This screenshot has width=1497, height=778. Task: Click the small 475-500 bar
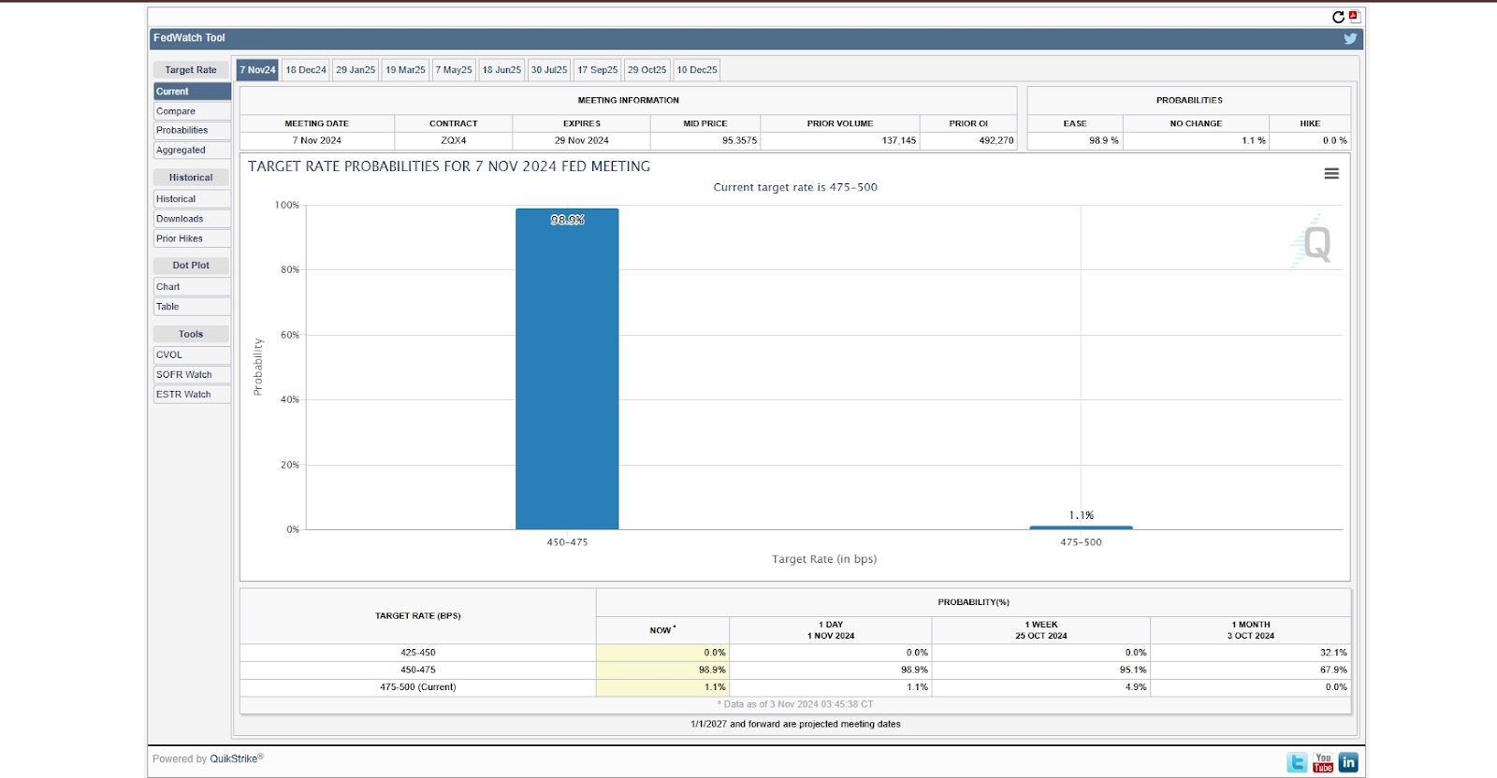(x=1081, y=527)
